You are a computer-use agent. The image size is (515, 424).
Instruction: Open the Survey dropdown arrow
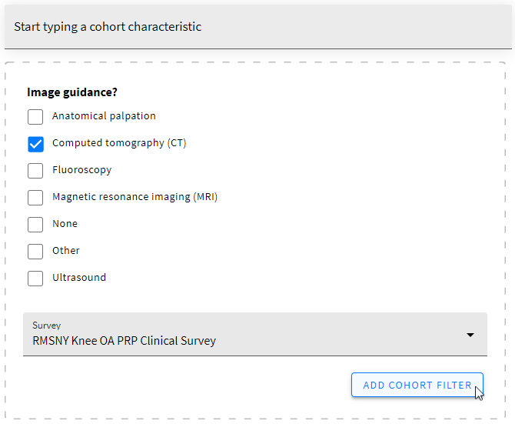click(470, 335)
